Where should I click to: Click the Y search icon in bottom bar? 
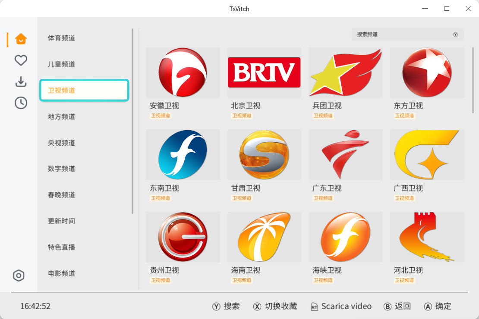(x=214, y=306)
